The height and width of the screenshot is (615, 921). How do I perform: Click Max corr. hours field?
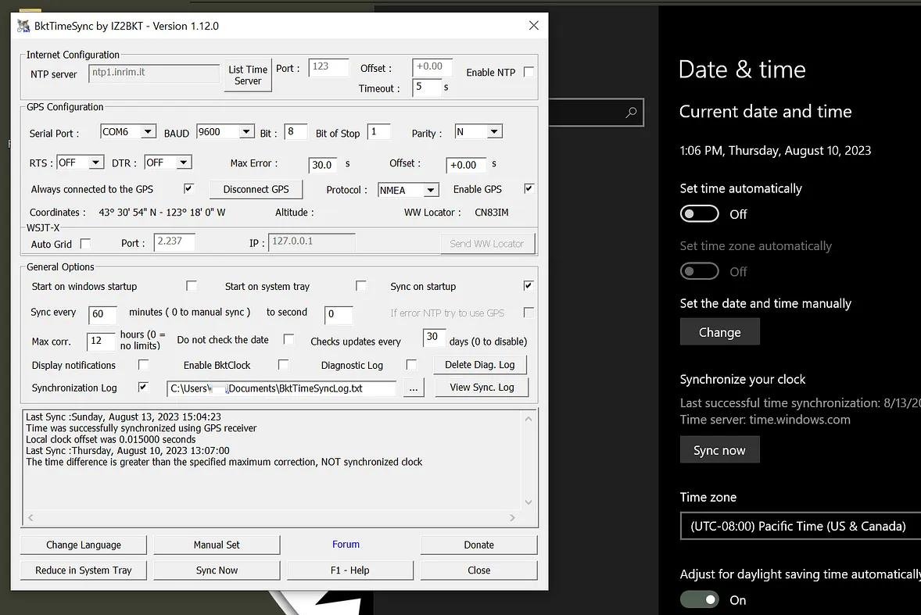point(100,341)
